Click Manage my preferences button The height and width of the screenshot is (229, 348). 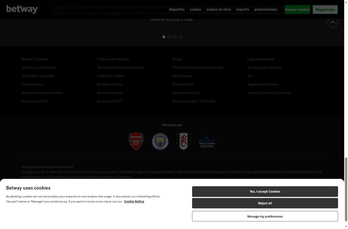point(265,216)
